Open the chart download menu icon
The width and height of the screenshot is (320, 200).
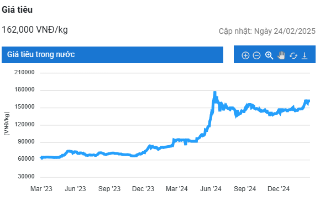(305, 55)
